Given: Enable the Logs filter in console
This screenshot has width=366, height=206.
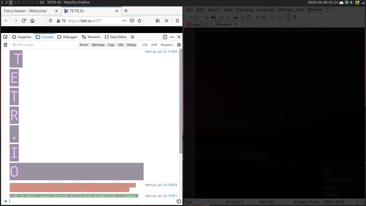Looking at the screenshot, I should tap(111, 45).
